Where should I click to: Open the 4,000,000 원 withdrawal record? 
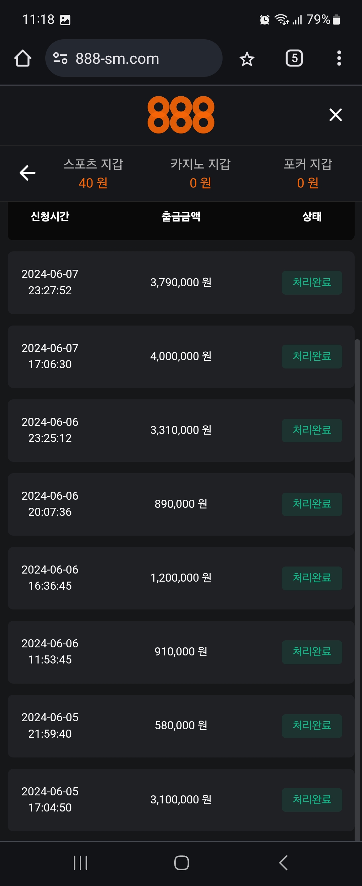coord(181,356)
